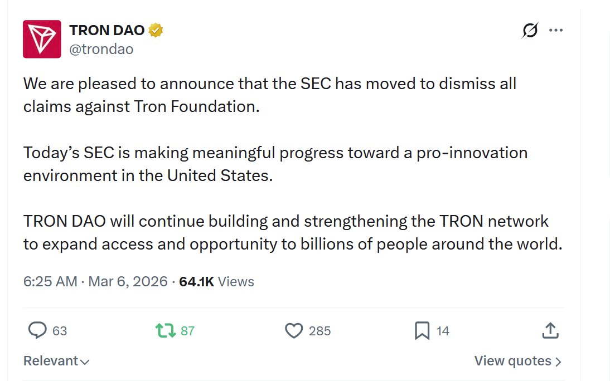610x381 pixels.
Task: Click the TRON DAO profile avatar
Action: (42, 39)
